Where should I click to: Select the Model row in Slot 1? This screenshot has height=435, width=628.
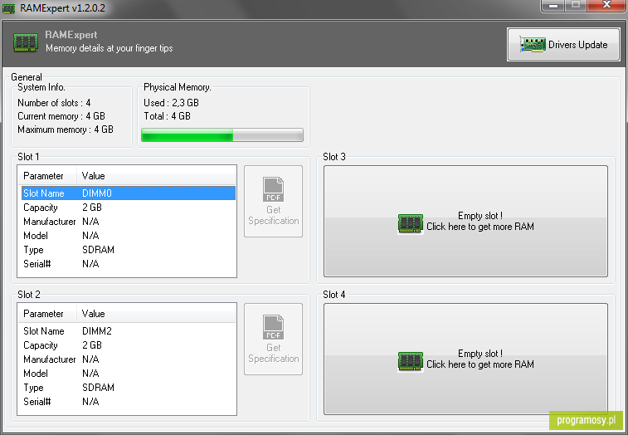(128, 236)
